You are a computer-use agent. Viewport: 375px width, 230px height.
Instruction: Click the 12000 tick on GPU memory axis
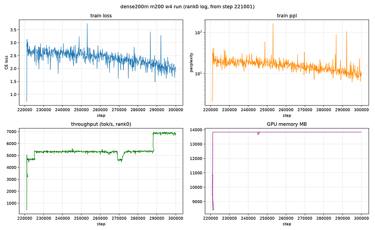[197, 158]
